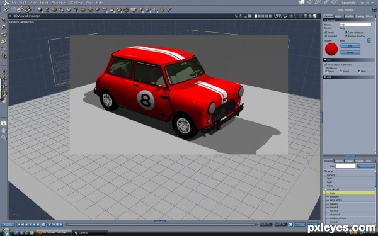The width and height of the screenshot is (378, 236).
Task: Click the camera icon in left toolbar
Action: tap(4, 123)
